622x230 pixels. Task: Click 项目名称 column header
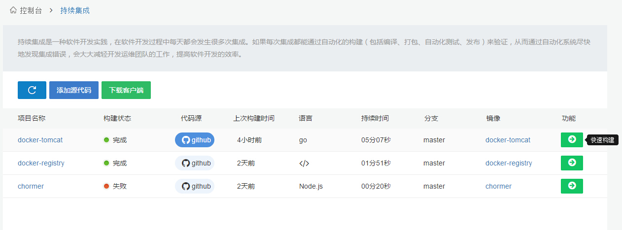point(32,118)
